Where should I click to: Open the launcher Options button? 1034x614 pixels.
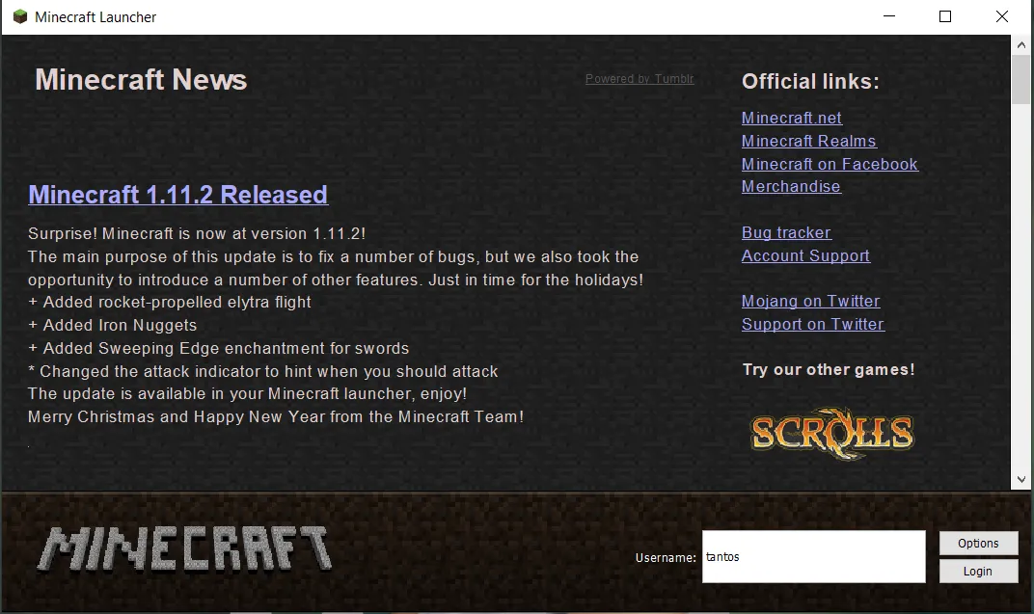(979, 543)
